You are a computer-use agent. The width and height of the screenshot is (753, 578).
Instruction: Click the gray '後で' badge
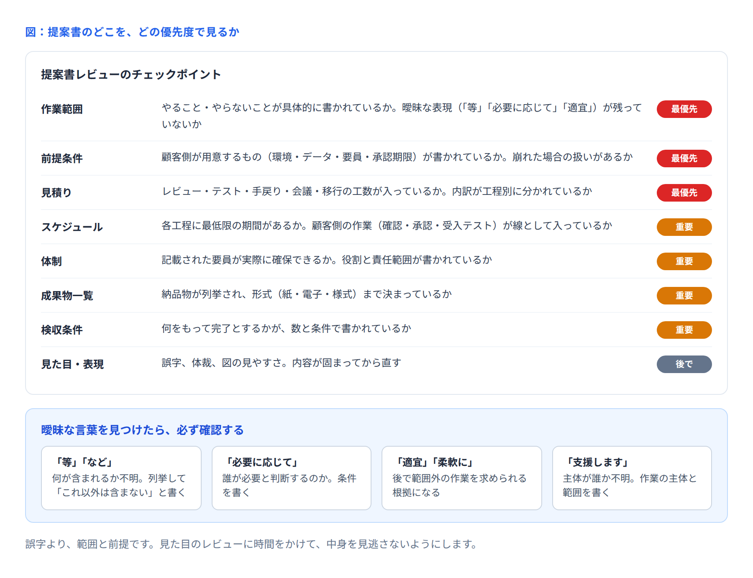(x=684, y=364)
